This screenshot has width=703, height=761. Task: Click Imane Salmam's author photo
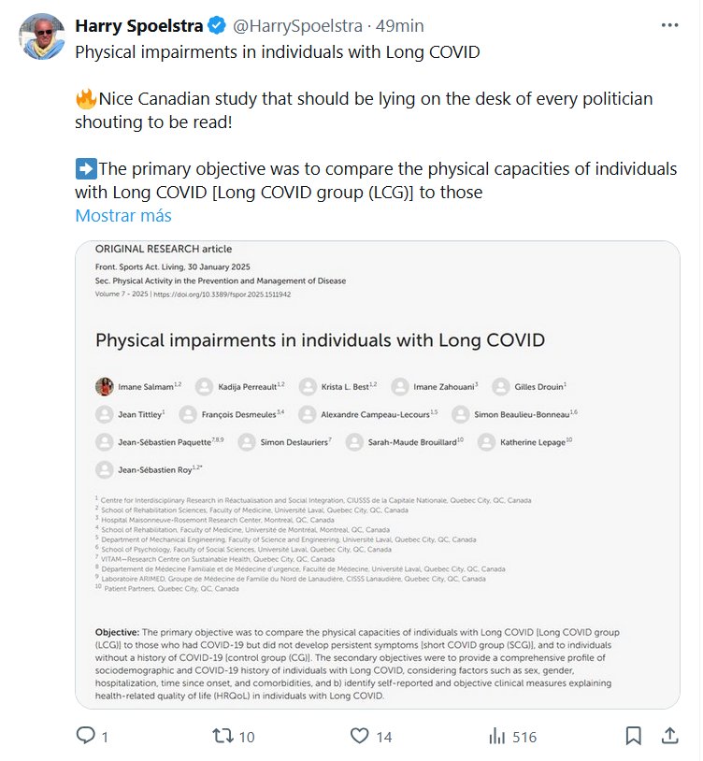105,386
